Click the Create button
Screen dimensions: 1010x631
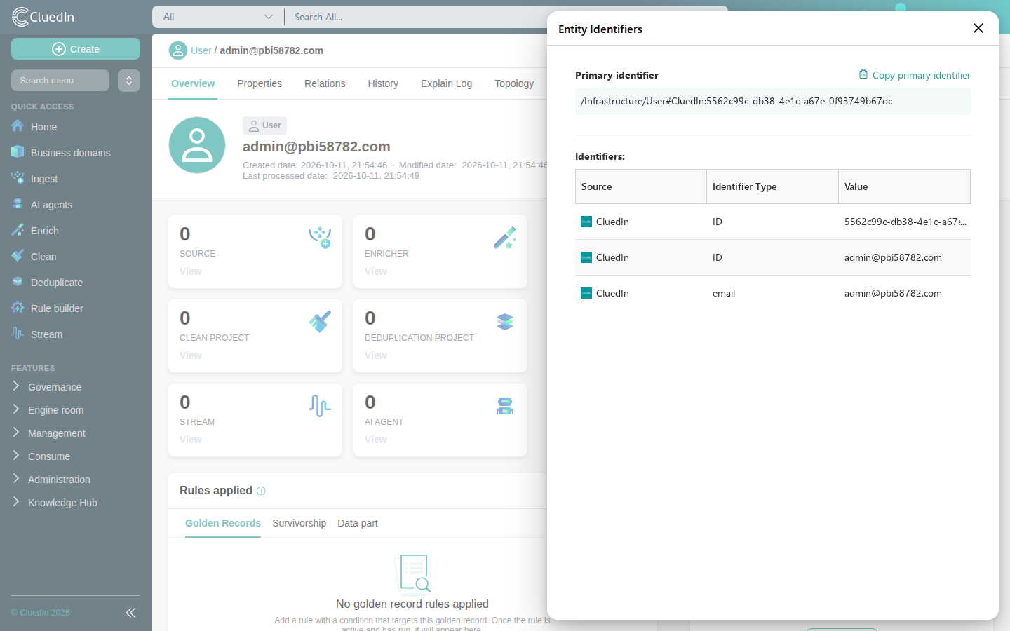(76, 49)
